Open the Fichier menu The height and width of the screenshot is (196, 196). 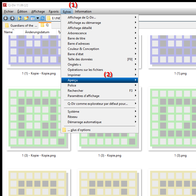pos(9,11)
